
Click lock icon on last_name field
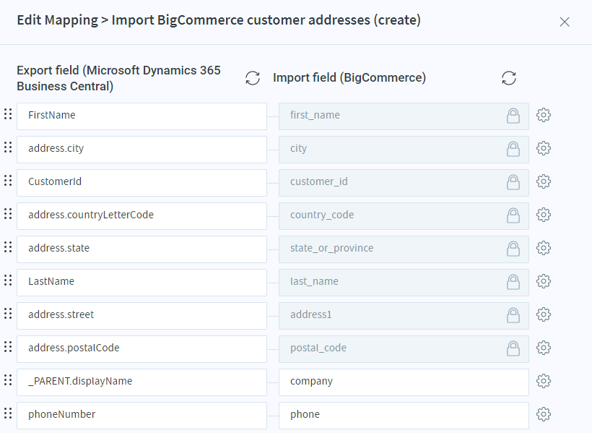[x=513, y=282]
